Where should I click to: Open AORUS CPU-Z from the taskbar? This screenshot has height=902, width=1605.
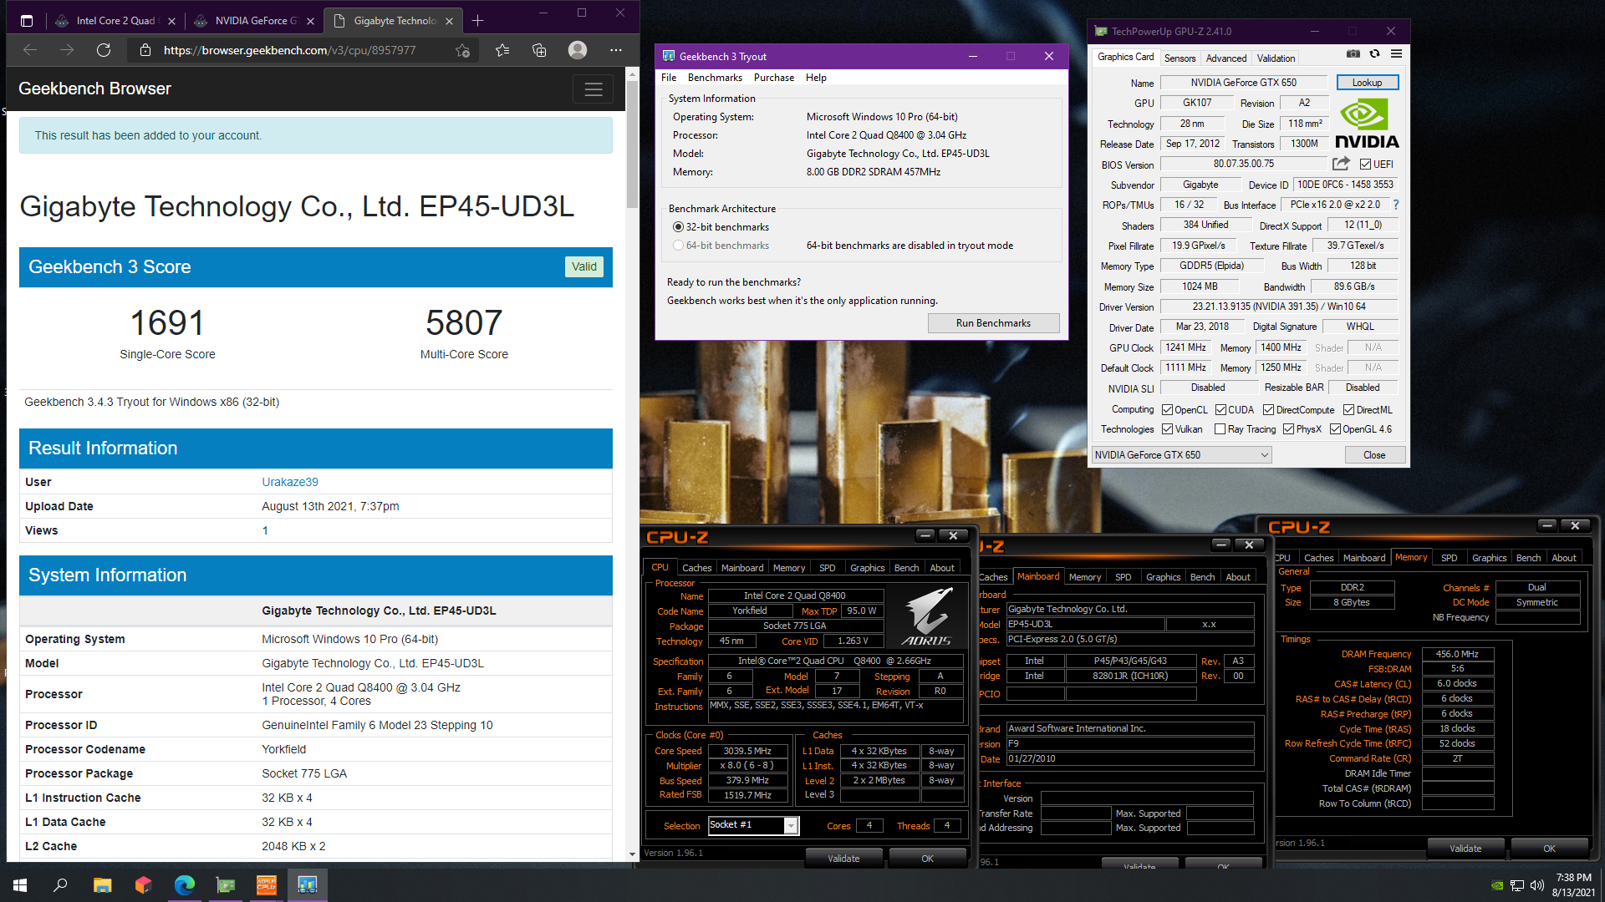tap(267, 885)
